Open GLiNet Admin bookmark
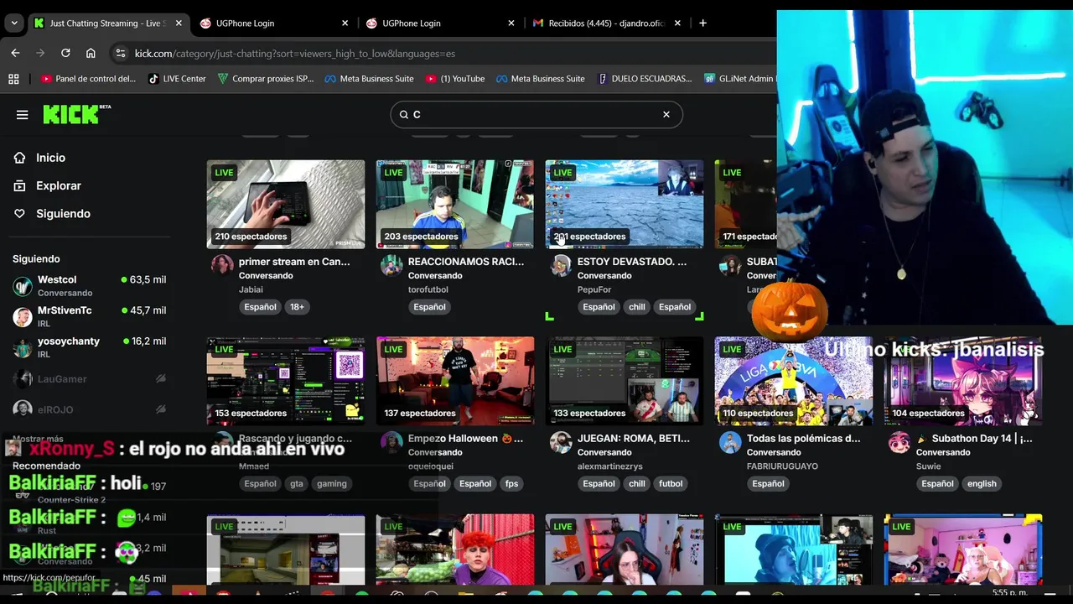The image size is (1073, 604). pos(739,79)
